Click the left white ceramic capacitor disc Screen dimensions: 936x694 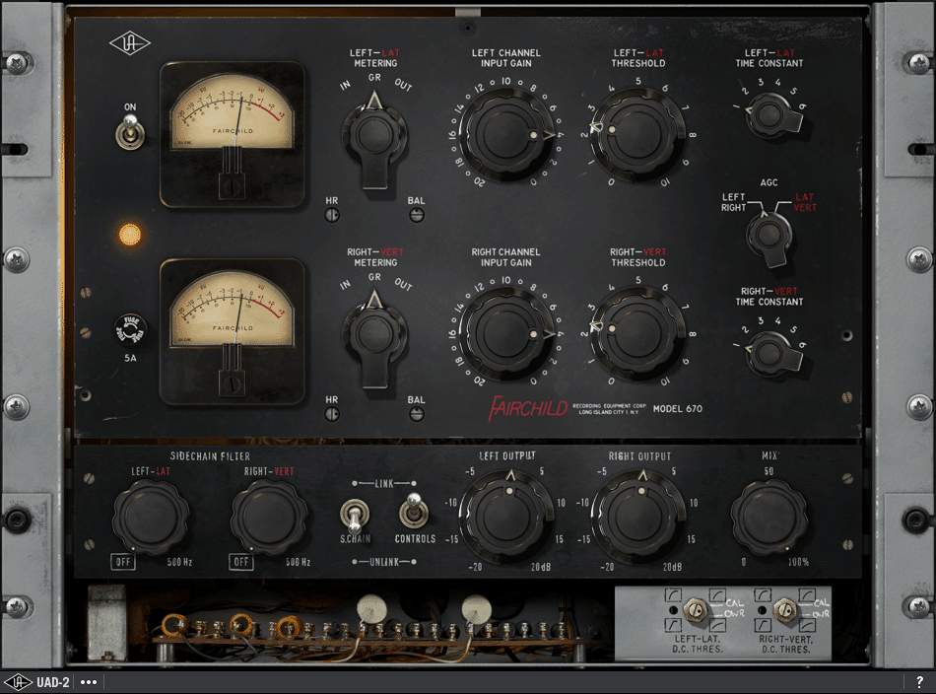pyautogui.click(x=372, y=609)
